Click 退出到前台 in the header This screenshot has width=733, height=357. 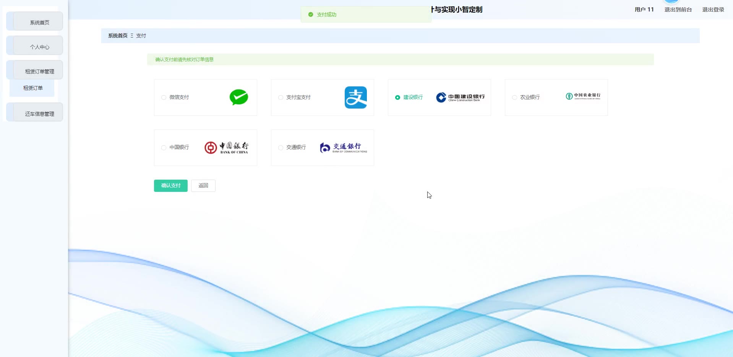click(x=678, y=10)
